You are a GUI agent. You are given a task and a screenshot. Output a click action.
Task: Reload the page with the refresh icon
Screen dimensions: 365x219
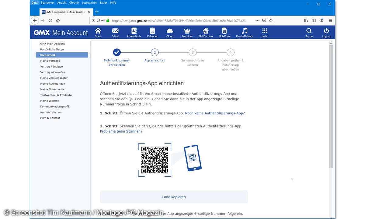click(x=50, y=20)
